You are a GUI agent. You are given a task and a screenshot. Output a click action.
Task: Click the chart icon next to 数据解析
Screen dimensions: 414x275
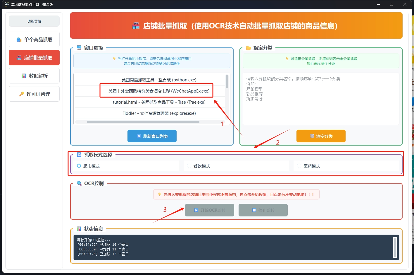pos(24,76)
